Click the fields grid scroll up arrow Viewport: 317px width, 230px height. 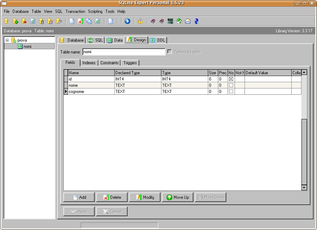pos(304,72)
